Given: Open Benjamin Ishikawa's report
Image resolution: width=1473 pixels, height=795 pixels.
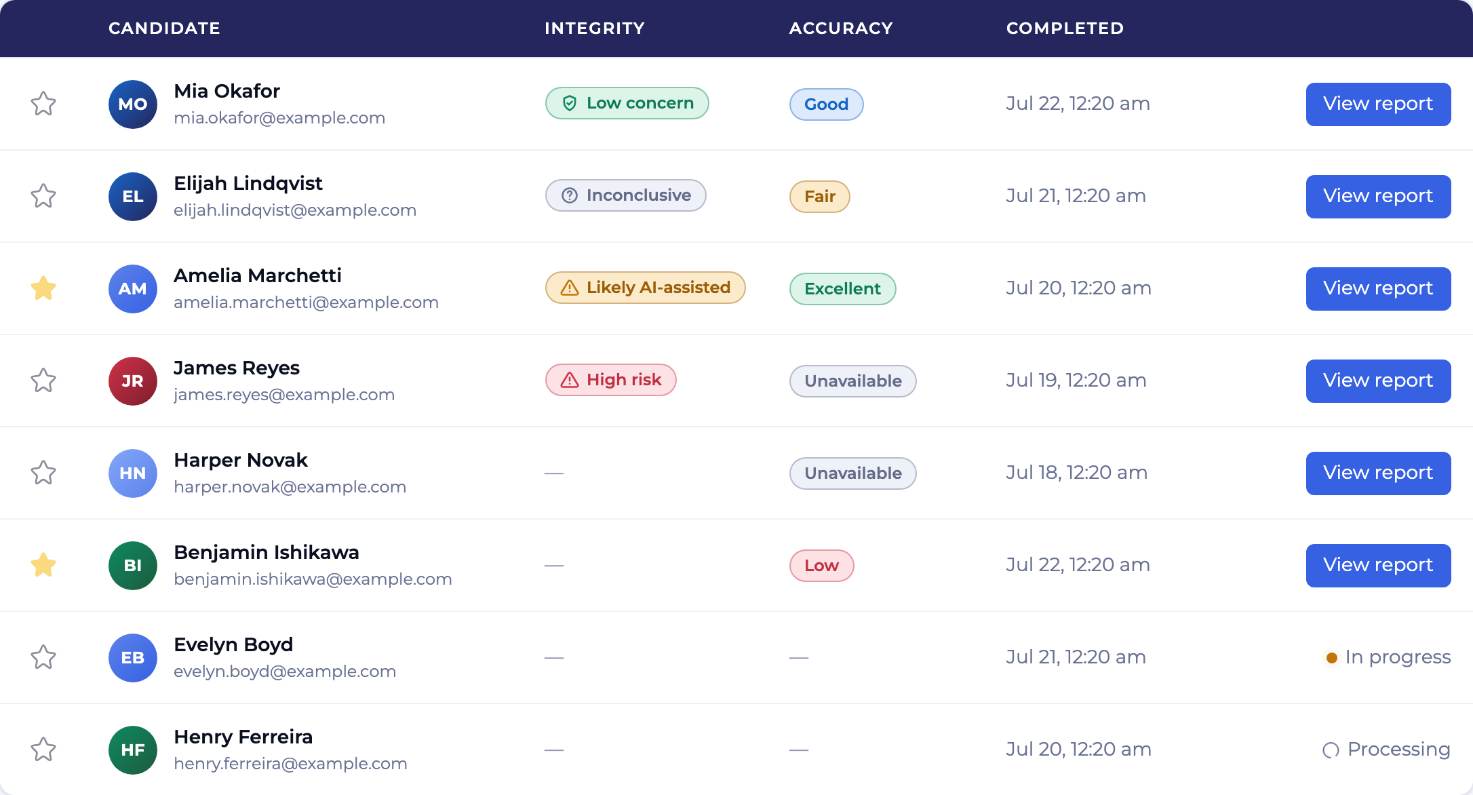Looking at the screenshot, I should point(1379,566).
